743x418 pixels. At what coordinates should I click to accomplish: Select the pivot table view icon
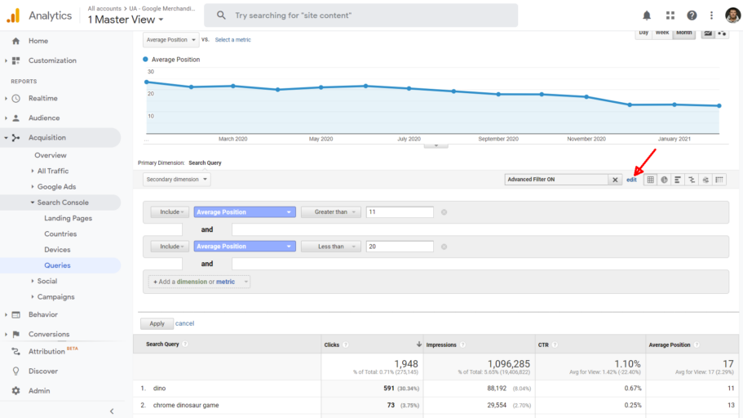coord(719,180)
